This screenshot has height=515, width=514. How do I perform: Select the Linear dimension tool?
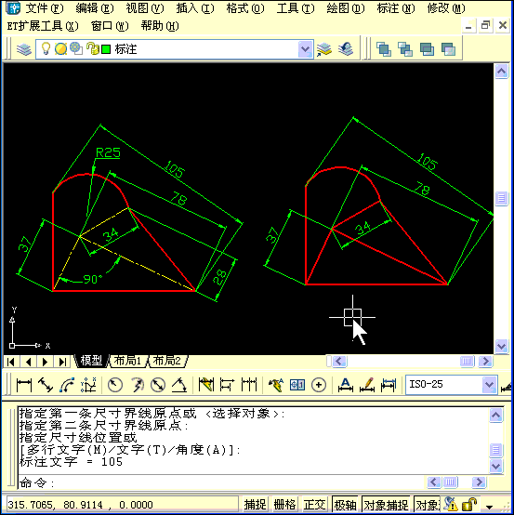[24, 385]
